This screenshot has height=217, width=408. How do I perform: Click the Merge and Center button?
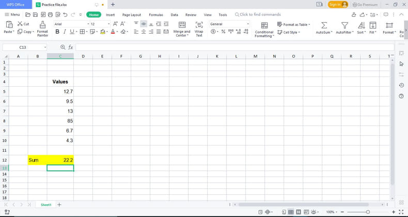point(182,29)
